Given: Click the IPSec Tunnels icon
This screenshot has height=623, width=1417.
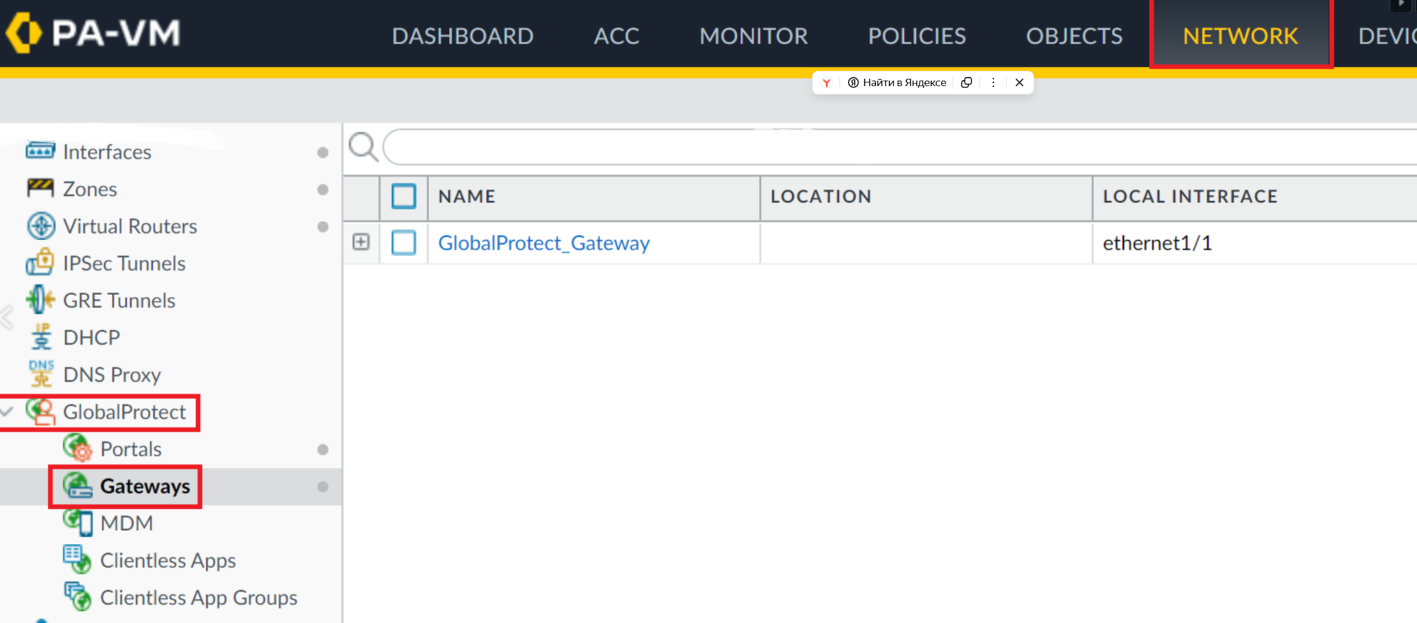Looking at the screenshot, I should click(x=40, y=262).
